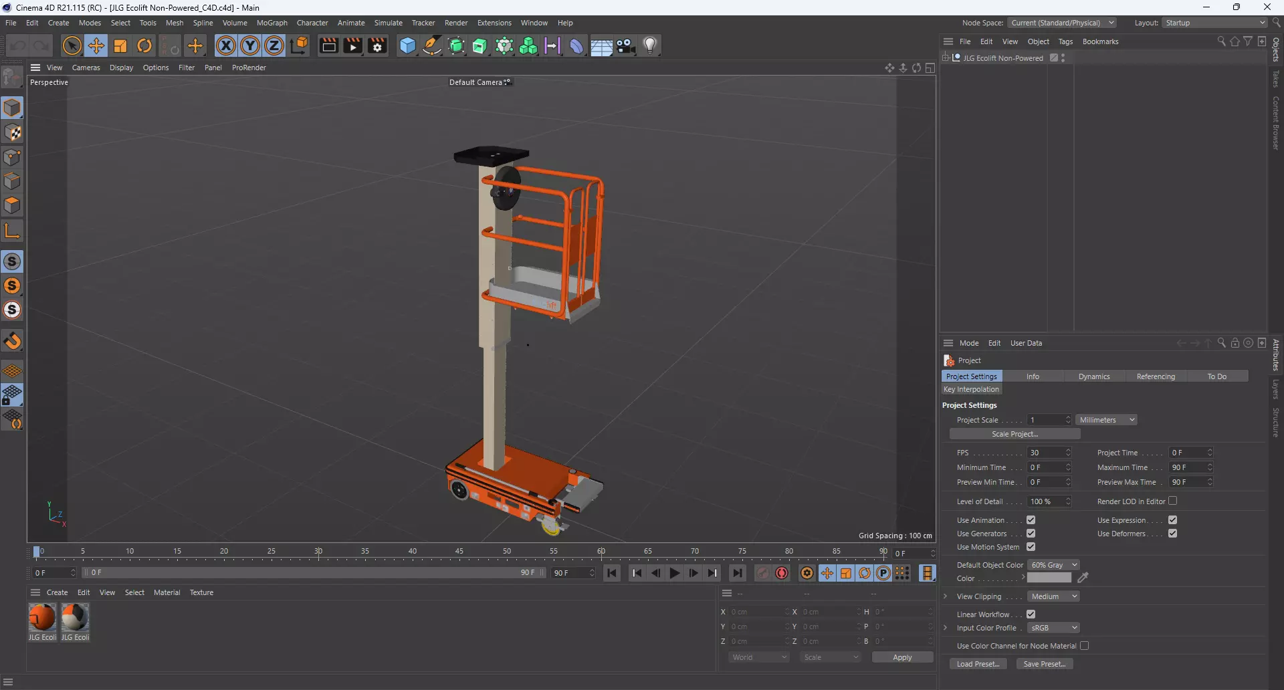Open Millimeters unit dropdown
The image size is (1284, 690).
[x=1107, y=420]
